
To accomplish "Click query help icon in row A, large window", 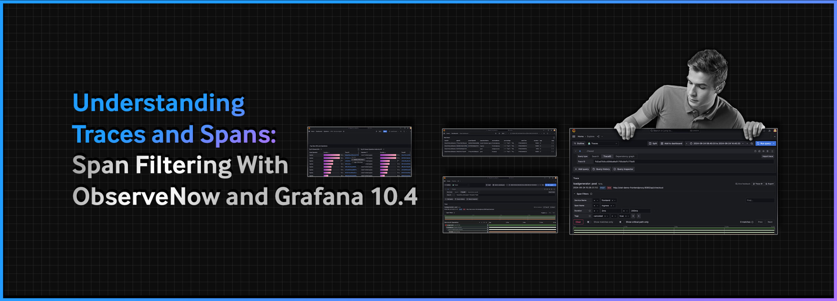I will [755, 151].
